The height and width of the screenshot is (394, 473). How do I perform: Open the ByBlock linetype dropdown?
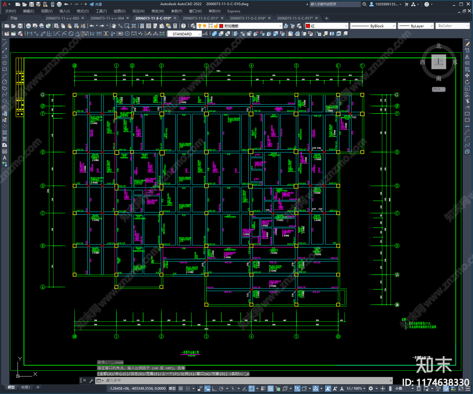click(373, 26)
